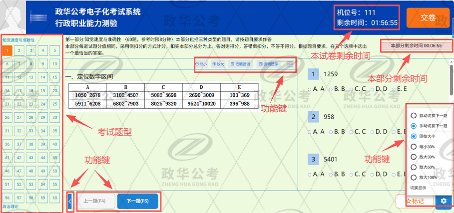
Task: Choose answer C for question 3
Action: (358, 174)
